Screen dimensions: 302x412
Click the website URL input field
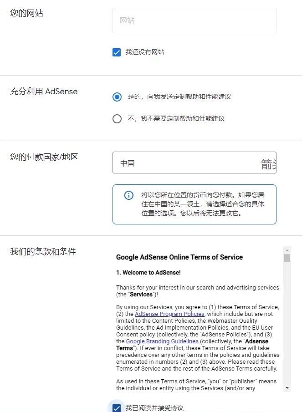(194, 20)
